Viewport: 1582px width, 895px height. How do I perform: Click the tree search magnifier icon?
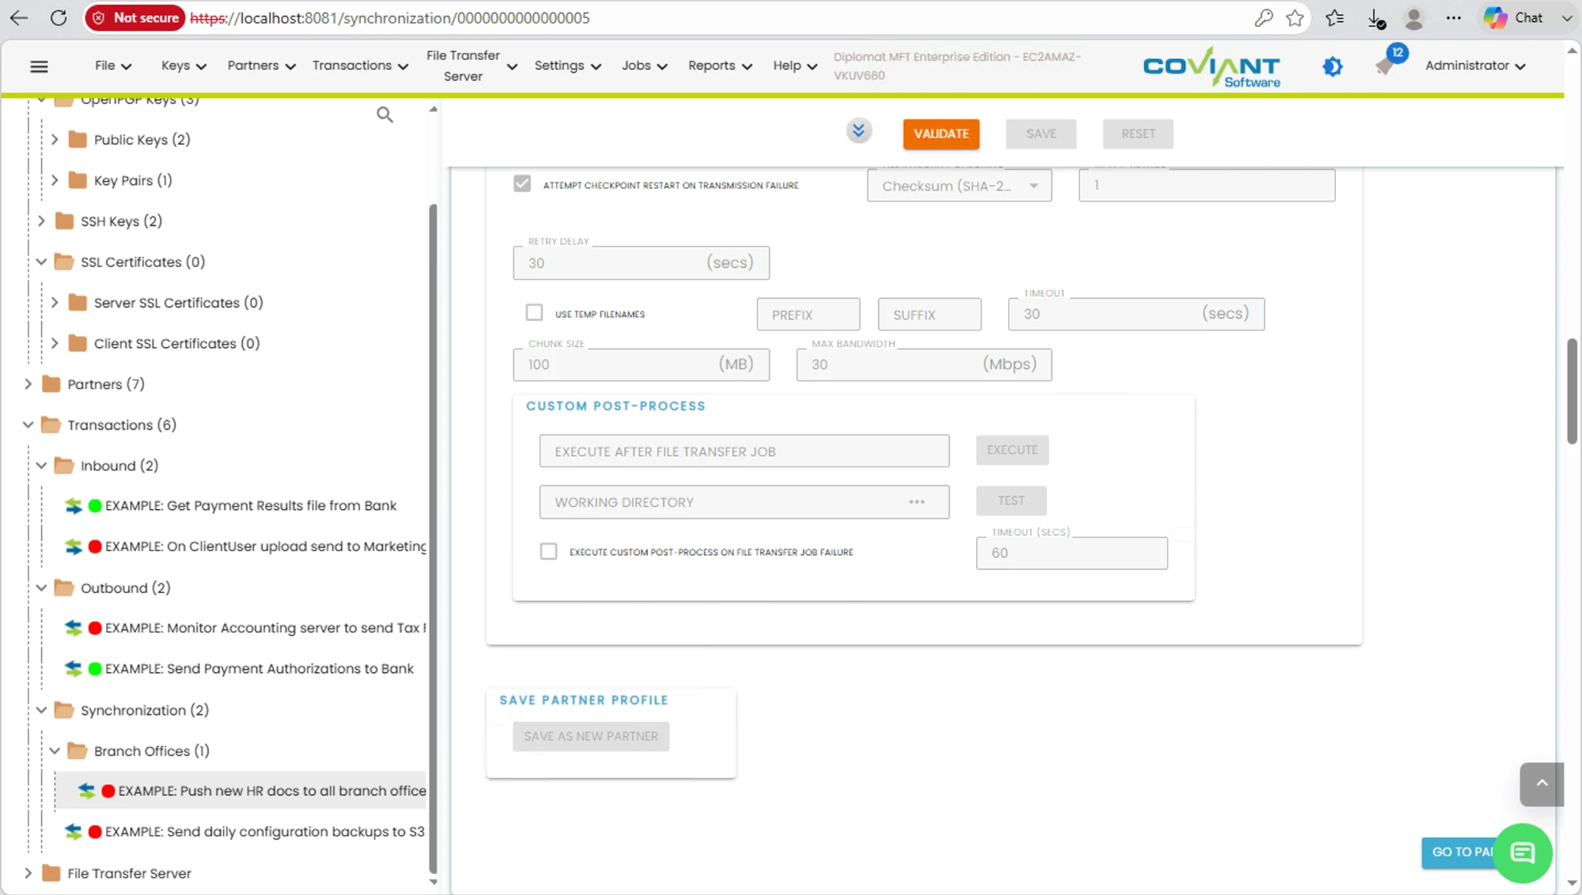click(x=384, y=115)
